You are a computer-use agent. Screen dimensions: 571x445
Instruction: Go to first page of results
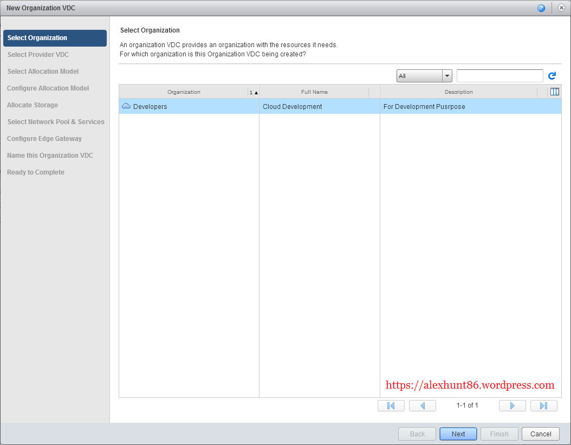pyautogui.click(x=391, y=405)
